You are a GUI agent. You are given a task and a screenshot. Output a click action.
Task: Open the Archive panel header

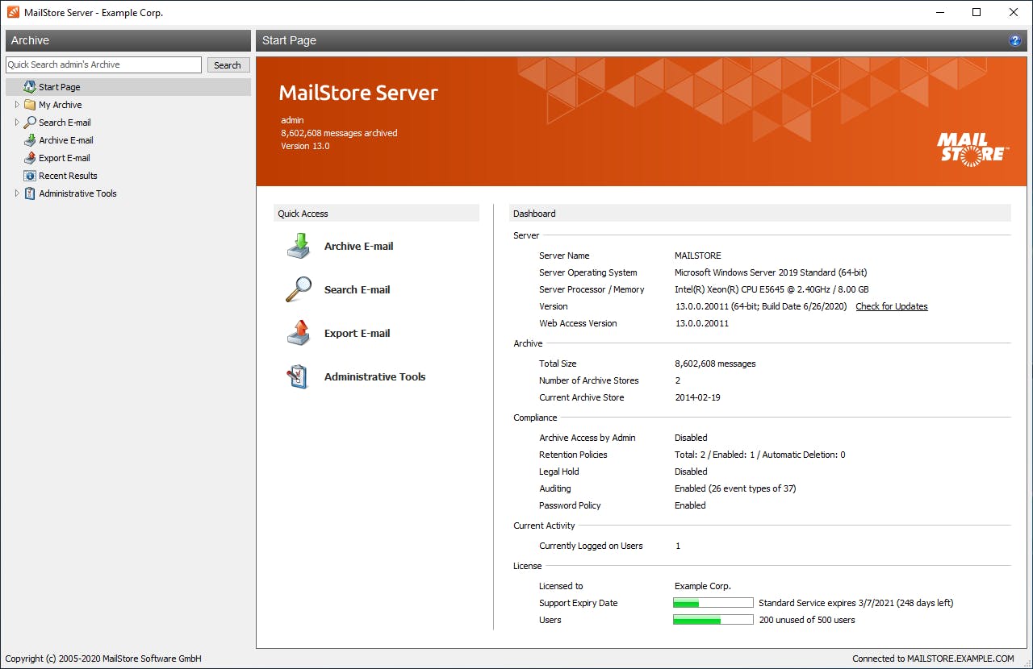[31, 40]
